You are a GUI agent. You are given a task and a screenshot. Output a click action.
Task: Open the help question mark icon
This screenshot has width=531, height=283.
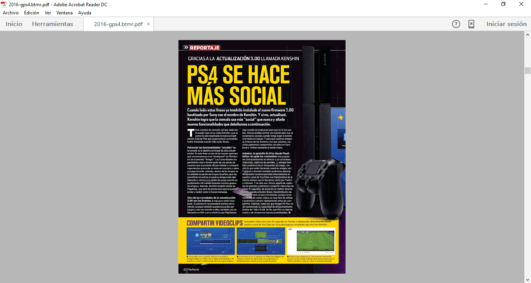(x=456, y=24)
